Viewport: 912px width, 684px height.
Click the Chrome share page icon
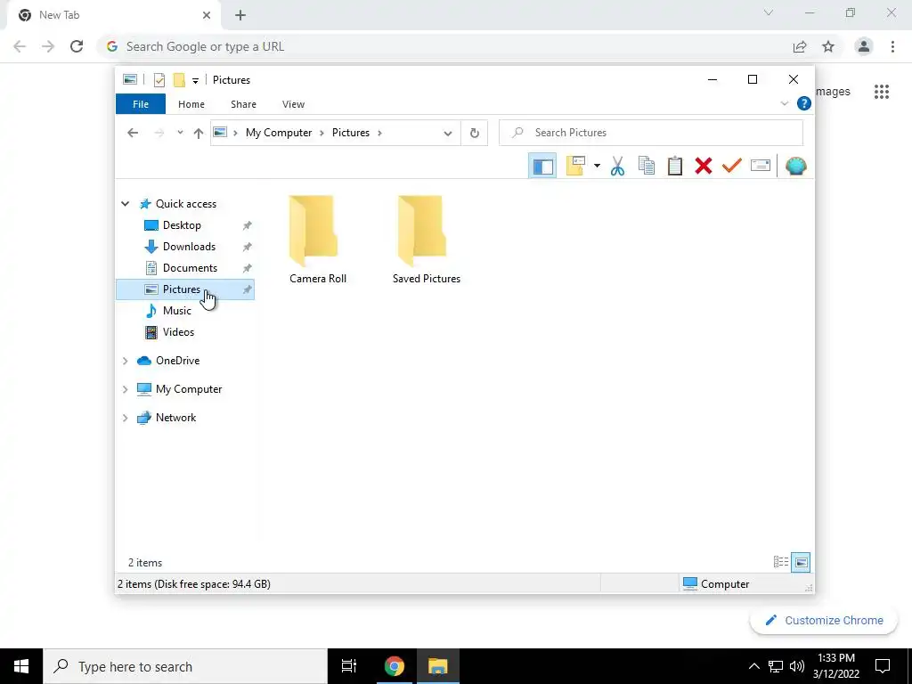[800, 46]
